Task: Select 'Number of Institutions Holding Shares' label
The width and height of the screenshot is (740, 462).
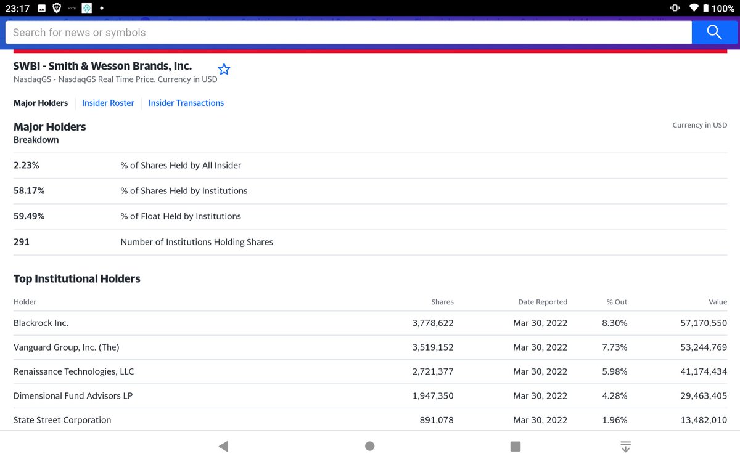Action: (197, 242)
